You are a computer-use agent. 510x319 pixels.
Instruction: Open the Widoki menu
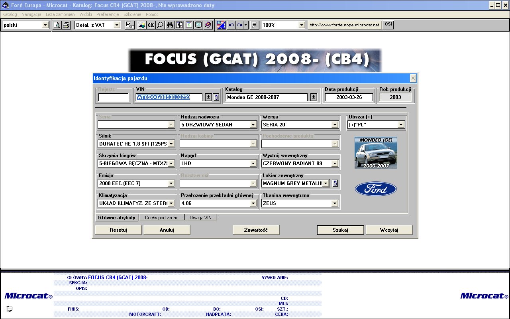click(86, 14)
